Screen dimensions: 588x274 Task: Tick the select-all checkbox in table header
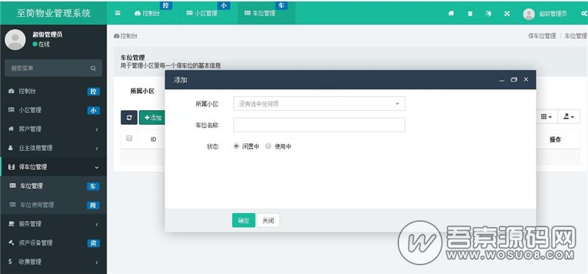(129, 138)
